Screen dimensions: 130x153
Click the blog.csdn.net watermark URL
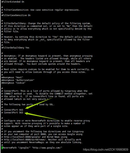(x=106, y=150)
